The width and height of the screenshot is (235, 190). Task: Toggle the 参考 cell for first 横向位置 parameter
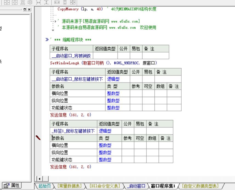point(136,93)
